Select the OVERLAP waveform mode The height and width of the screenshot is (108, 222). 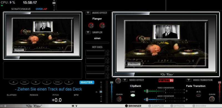click(41, 9)
